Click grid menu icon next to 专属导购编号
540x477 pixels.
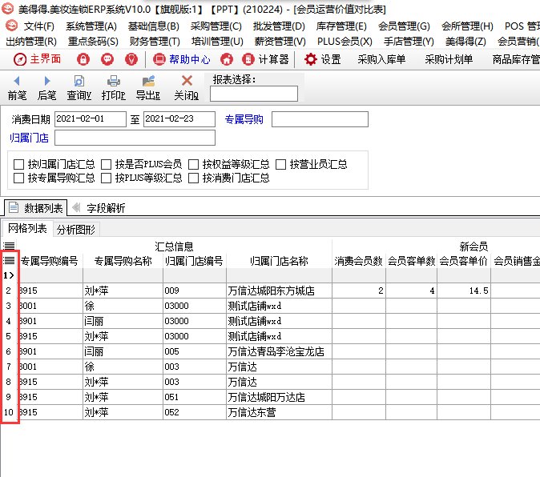[x=9, y=260]
